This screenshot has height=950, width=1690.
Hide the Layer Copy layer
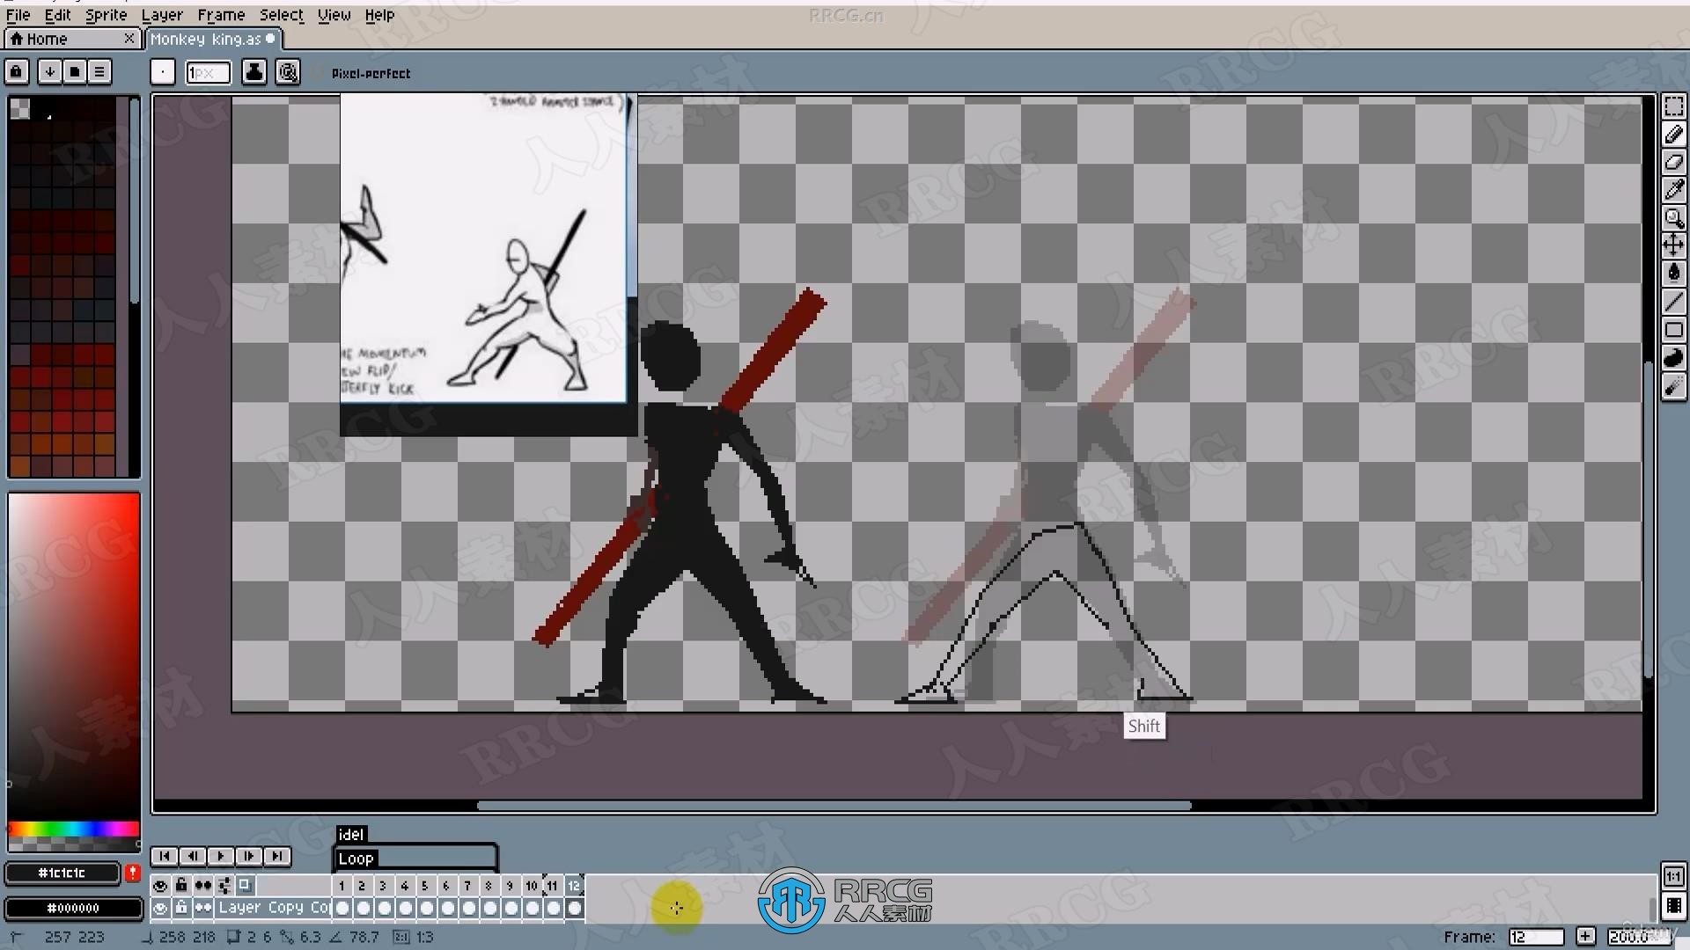160,908
